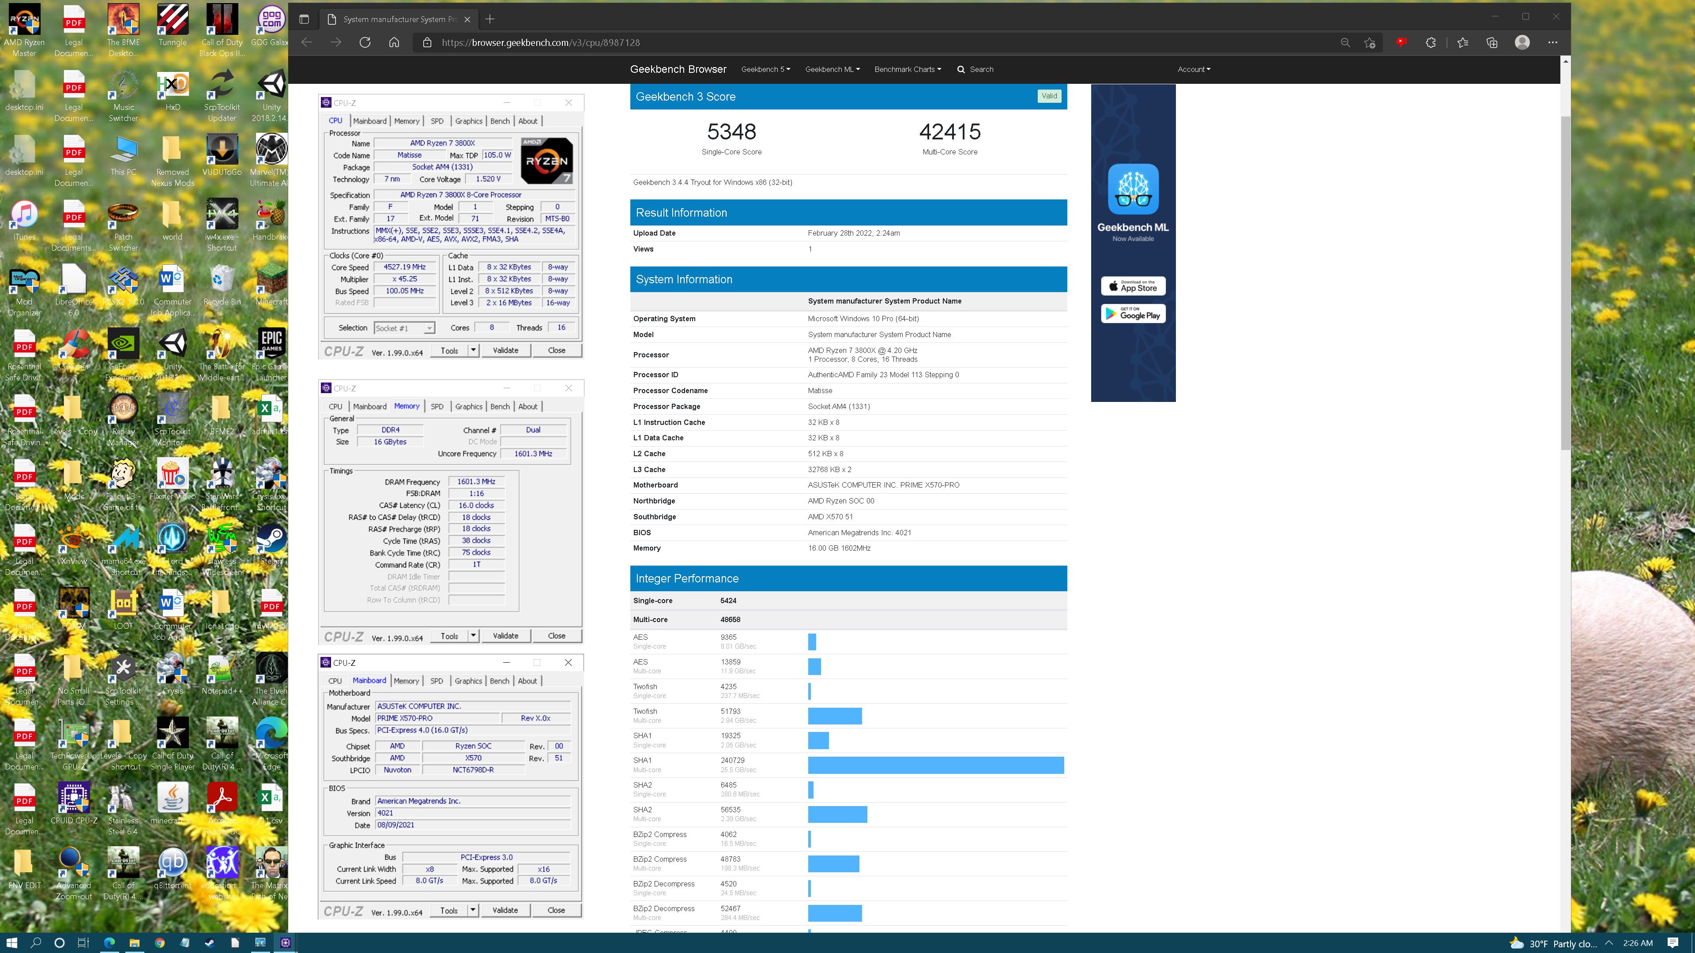
Task: Close the System manufacturer browser tab
Action: tap(467, 19)
